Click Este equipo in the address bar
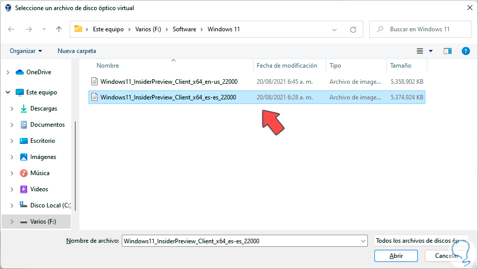The height and width of the screenshot is (269, 478). 108,29
